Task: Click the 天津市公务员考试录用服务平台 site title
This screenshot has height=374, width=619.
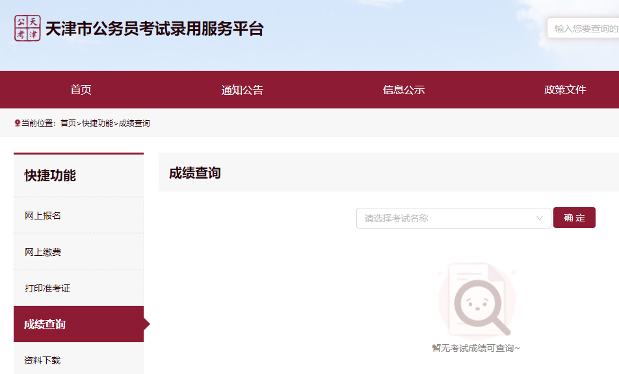Action: pos(155,29)
